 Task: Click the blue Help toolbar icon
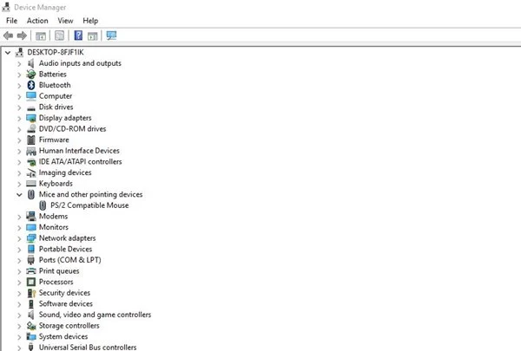78,36
